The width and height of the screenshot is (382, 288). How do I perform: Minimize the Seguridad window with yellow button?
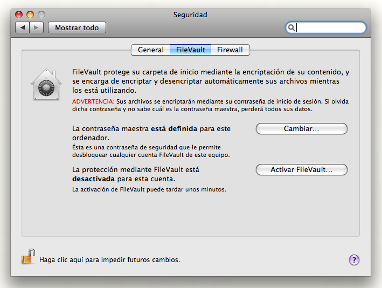point(30,15)
